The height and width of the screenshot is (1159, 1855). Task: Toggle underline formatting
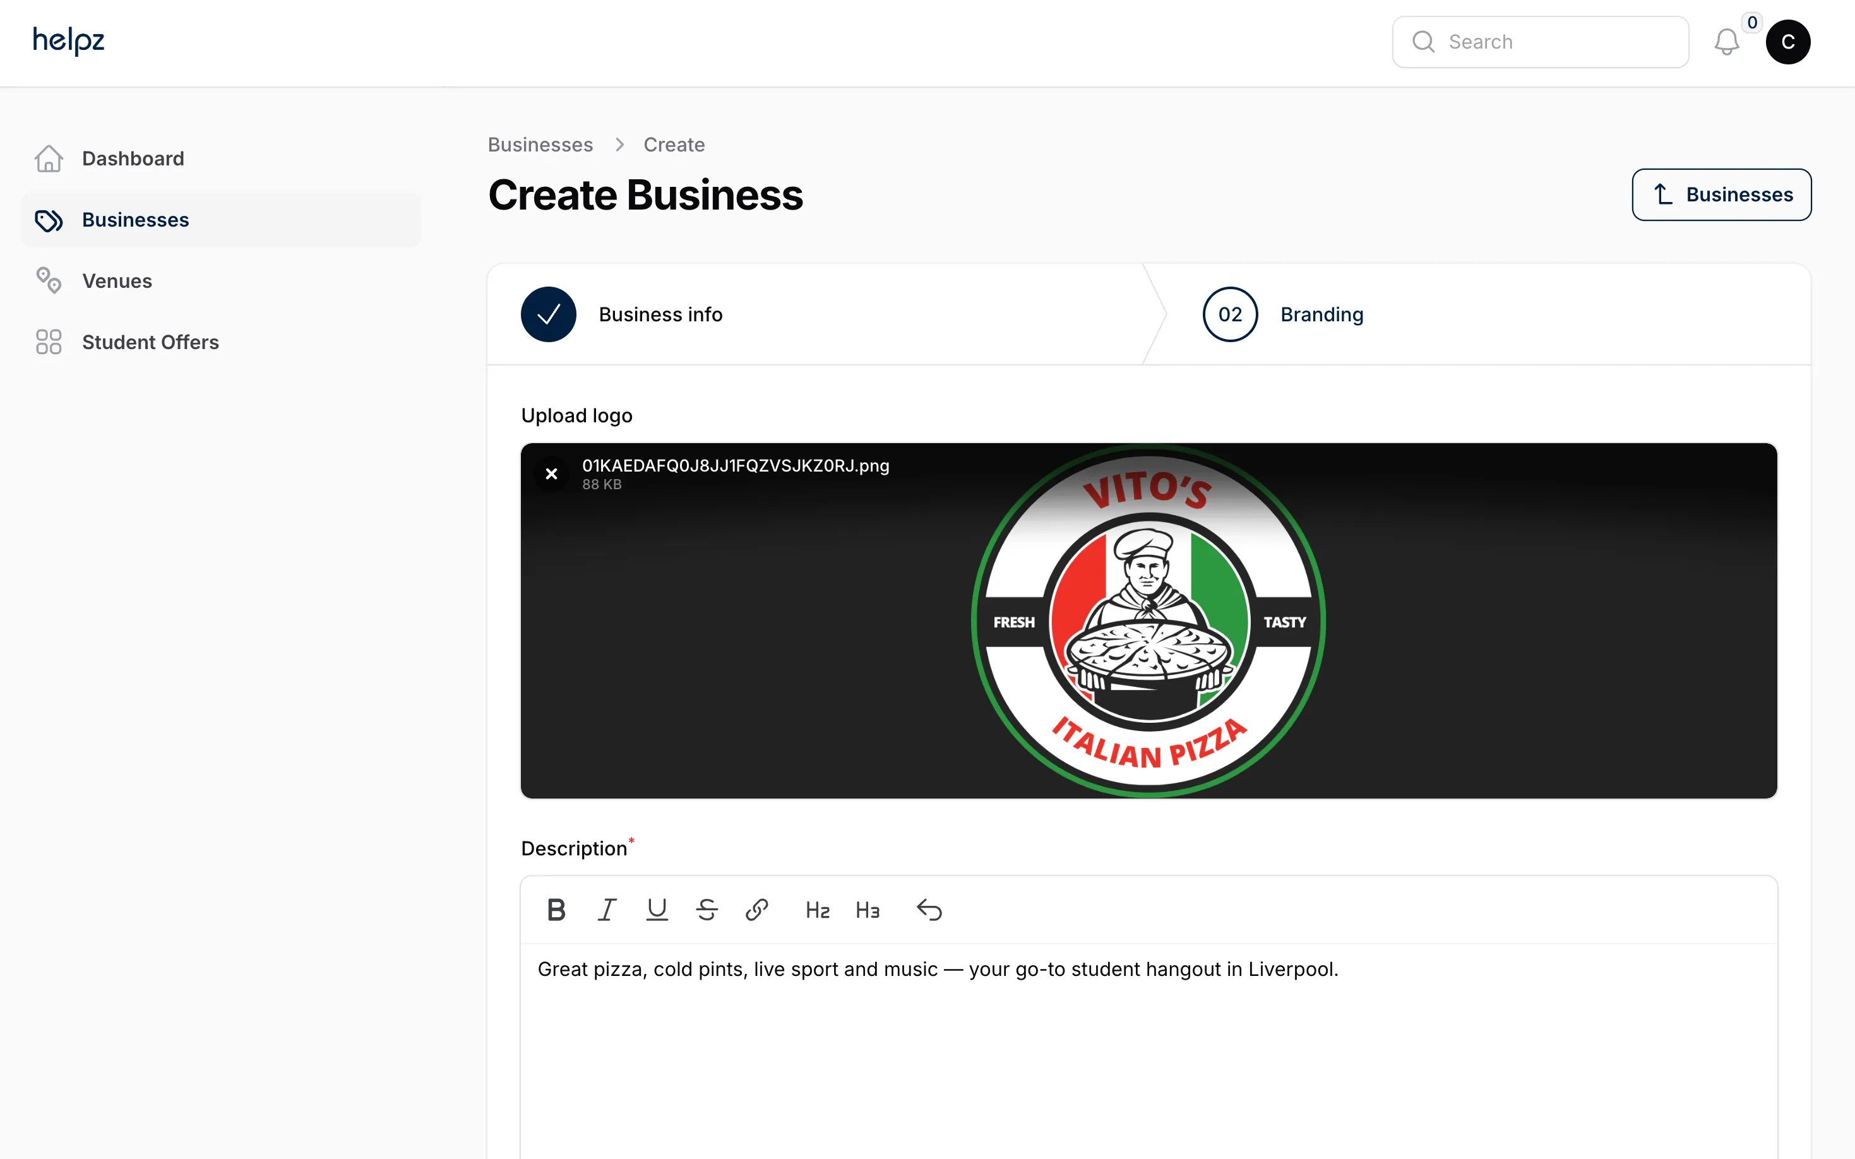(x=657, y=910)
